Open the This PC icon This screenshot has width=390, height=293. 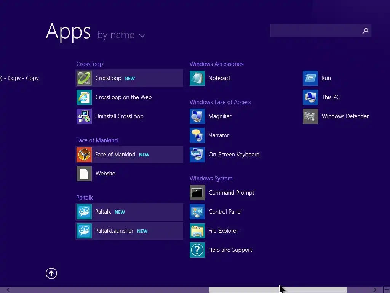(310, 97)
